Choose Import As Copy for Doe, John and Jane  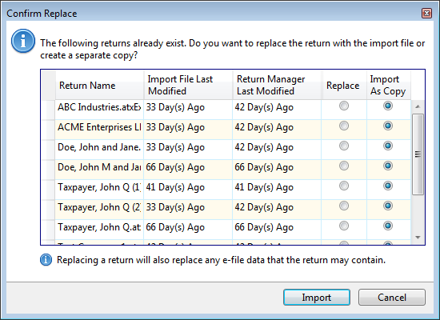[388, 146]
